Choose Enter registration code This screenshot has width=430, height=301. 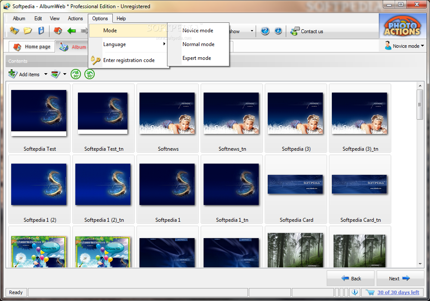pyautogui.click(x=128, y=60)
